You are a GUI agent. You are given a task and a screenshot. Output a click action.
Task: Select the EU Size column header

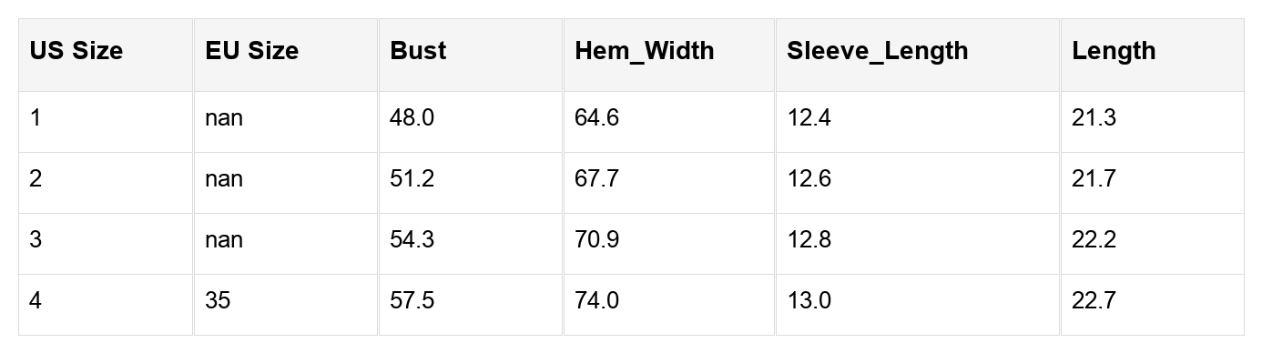(286, 55)
